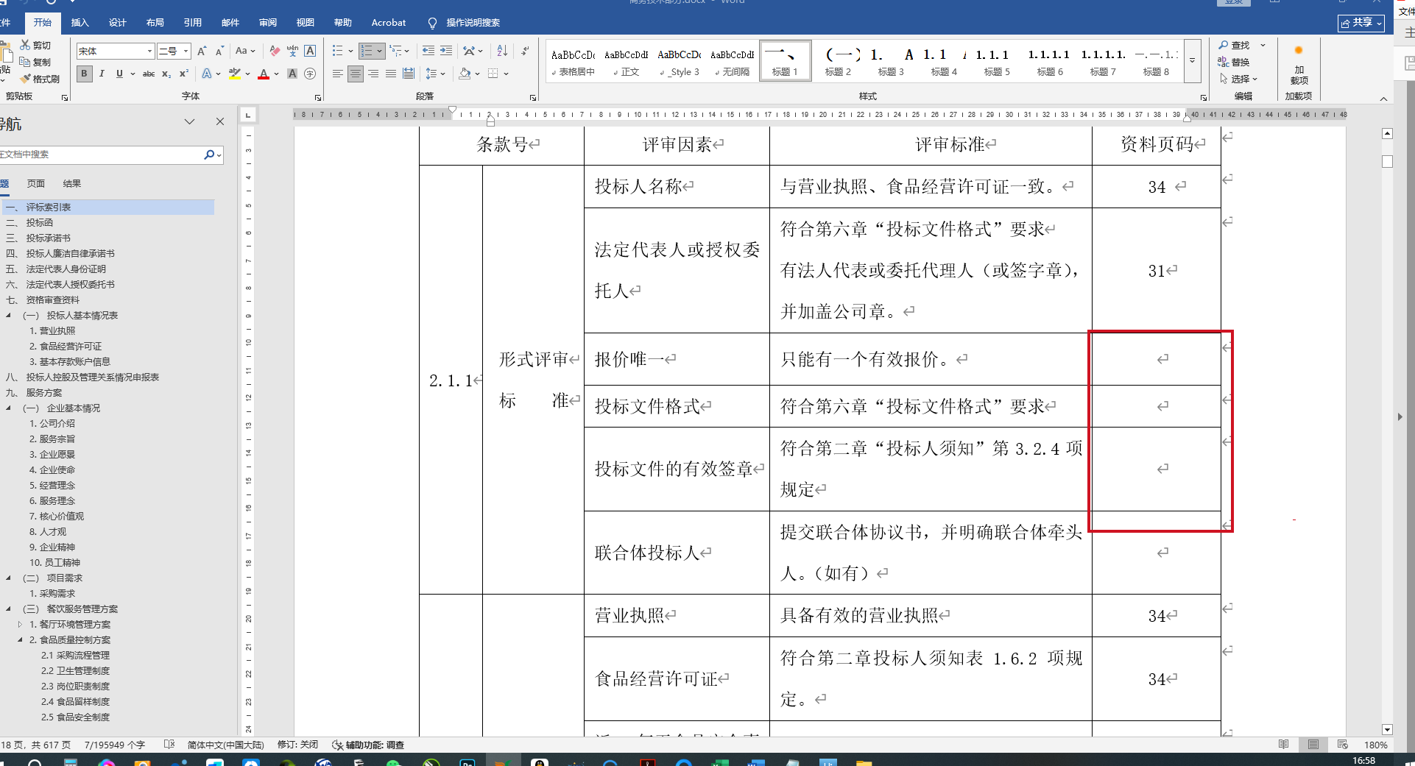Jump to 投标函 heading in navigation pane
1415x766 pixels.
pyautogui.click(x=40, y=222)
